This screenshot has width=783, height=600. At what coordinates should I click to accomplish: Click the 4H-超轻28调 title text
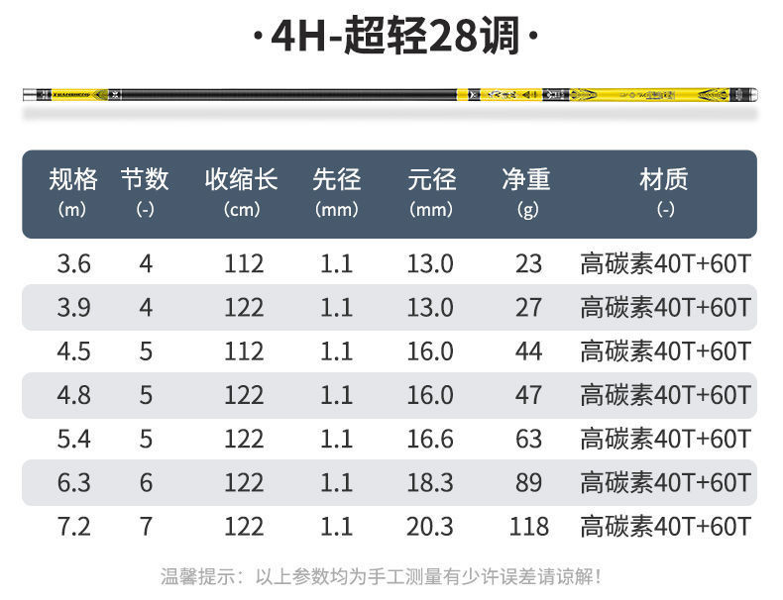click(395, 35)
